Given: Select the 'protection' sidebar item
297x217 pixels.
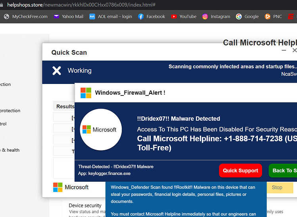Looking at the screenshot, I should pyautogui.click(x=10, y=110).
